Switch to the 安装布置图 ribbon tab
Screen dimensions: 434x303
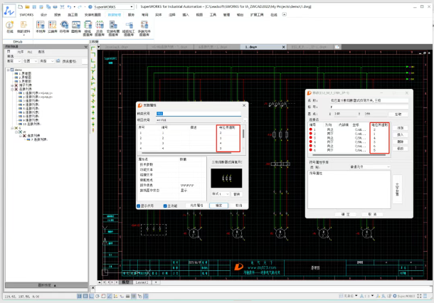(x=92, y=15)
